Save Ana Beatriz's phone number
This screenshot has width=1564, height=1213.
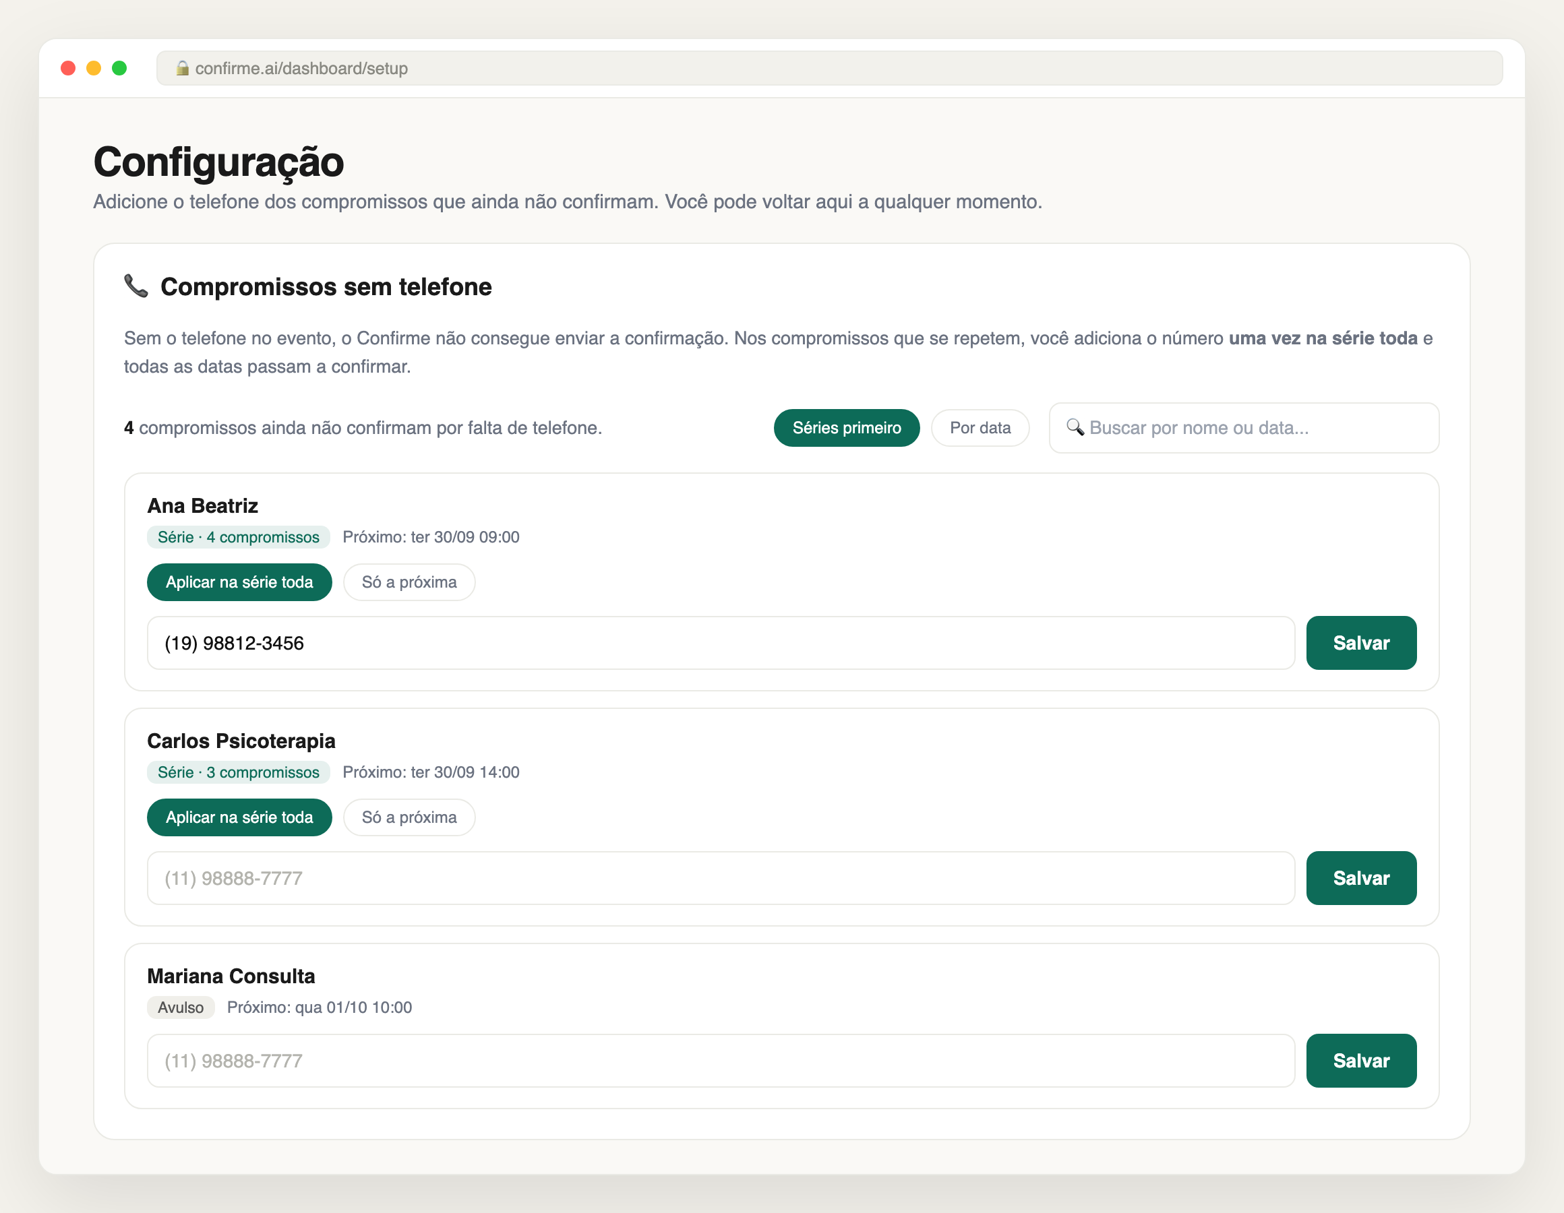(x=1360, y=643)
